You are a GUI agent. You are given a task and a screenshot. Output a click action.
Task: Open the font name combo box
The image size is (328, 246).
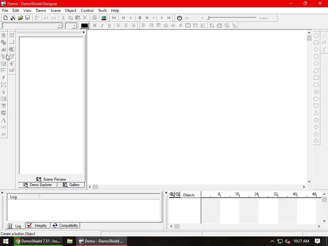(32, 26)
